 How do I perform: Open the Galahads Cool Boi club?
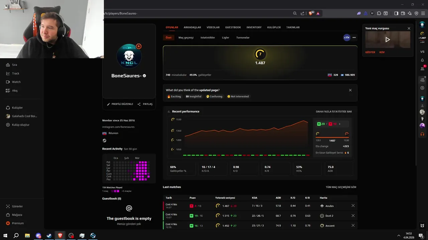coord(22,116)
